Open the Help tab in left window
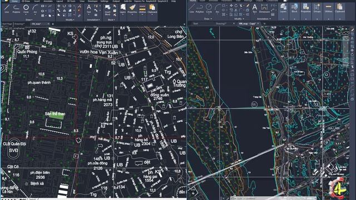 [x=173, y=1]
